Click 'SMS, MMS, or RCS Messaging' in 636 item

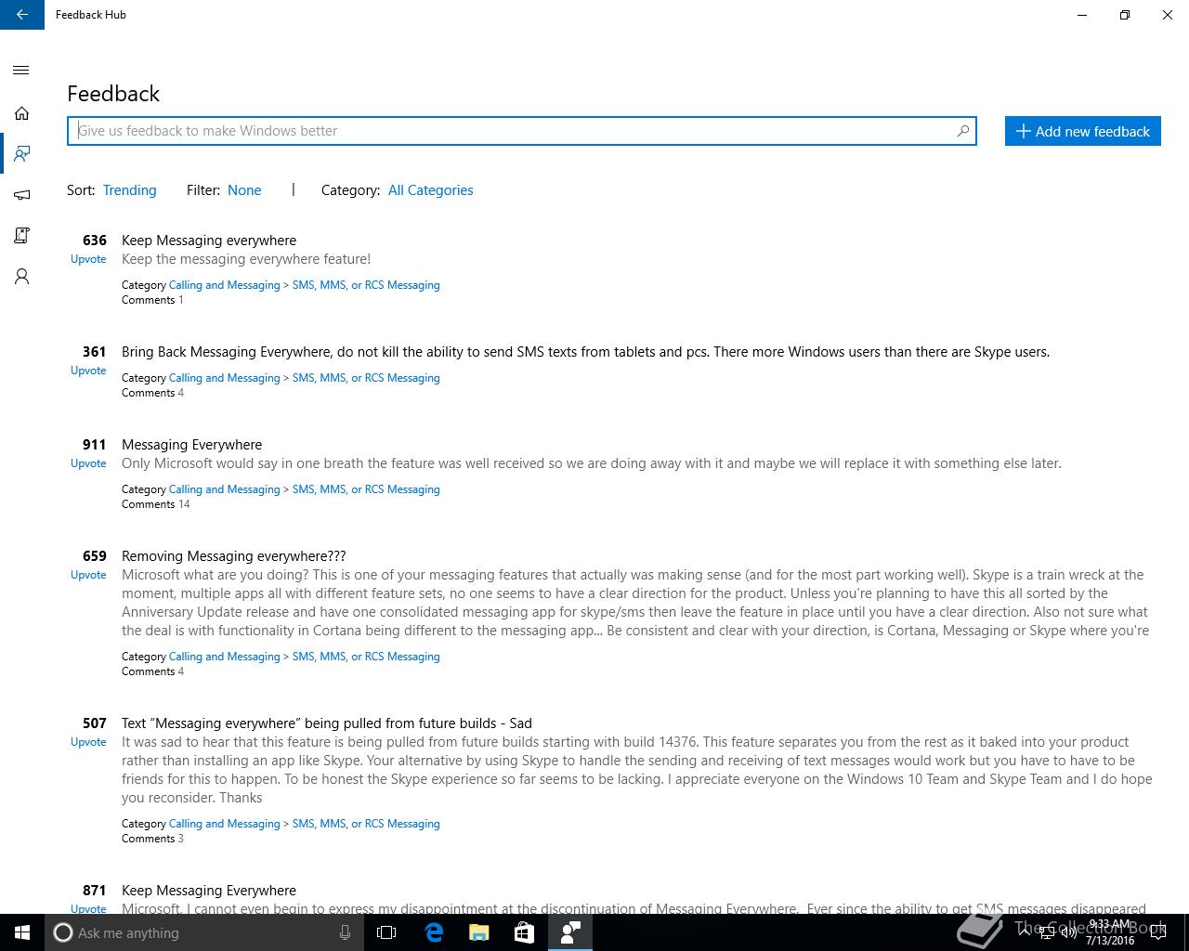pyautogui.click(x=366, y=285)
